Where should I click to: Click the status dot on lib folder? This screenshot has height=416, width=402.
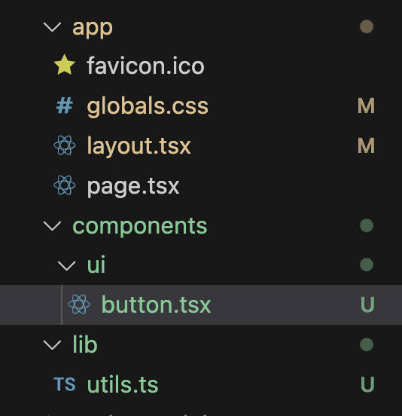coord(367,344)
